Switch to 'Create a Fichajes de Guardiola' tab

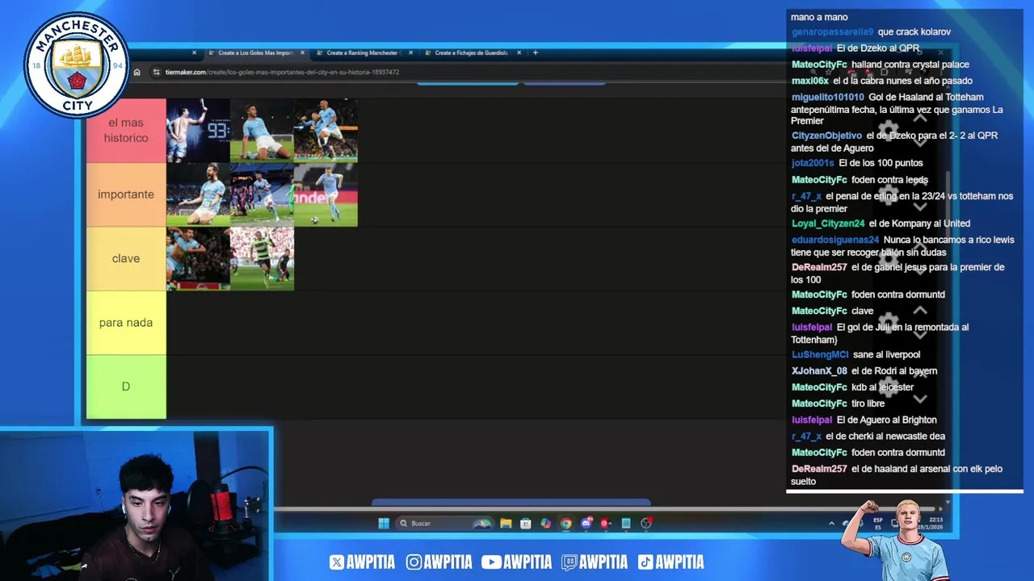[x=471, y=53]
